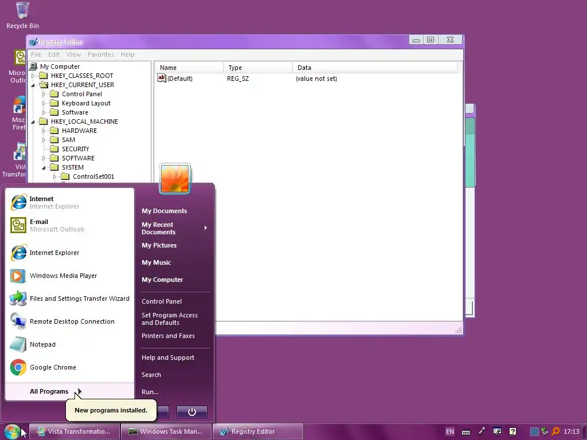Open My Music from the Start menu
Image resolution: width=587 pixels, height=440 pixels.
pos(156,262)
